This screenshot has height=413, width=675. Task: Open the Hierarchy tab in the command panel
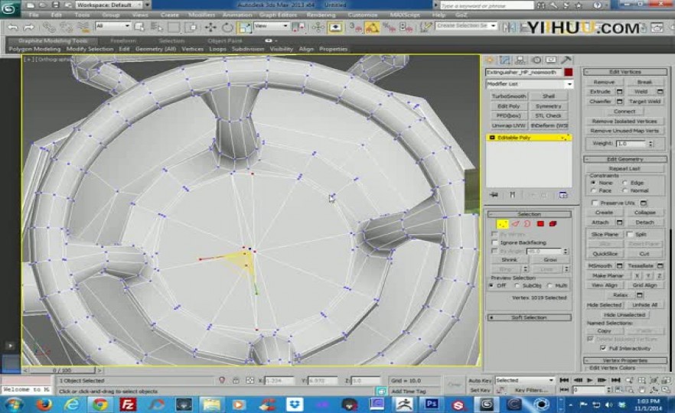coord(520,60)
